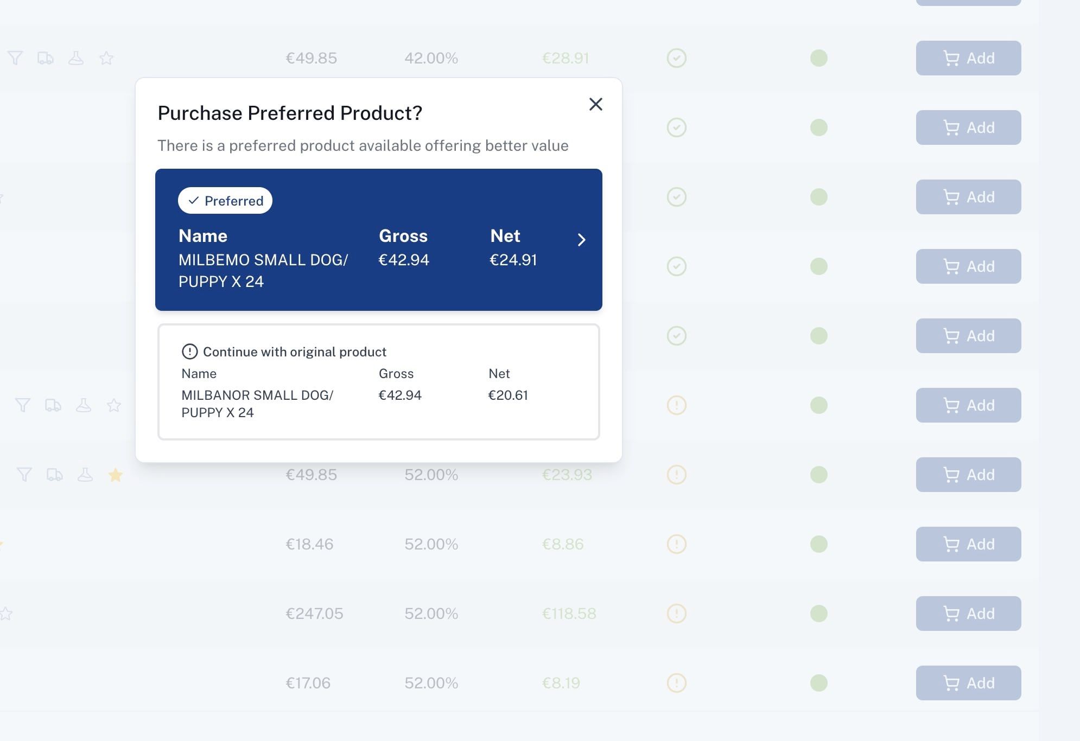Select the MILBEMO SMALL DOG preferred product card
The width and height of the screenshot is (1080, 741).
pyautogui.click(x=378, y=239)
